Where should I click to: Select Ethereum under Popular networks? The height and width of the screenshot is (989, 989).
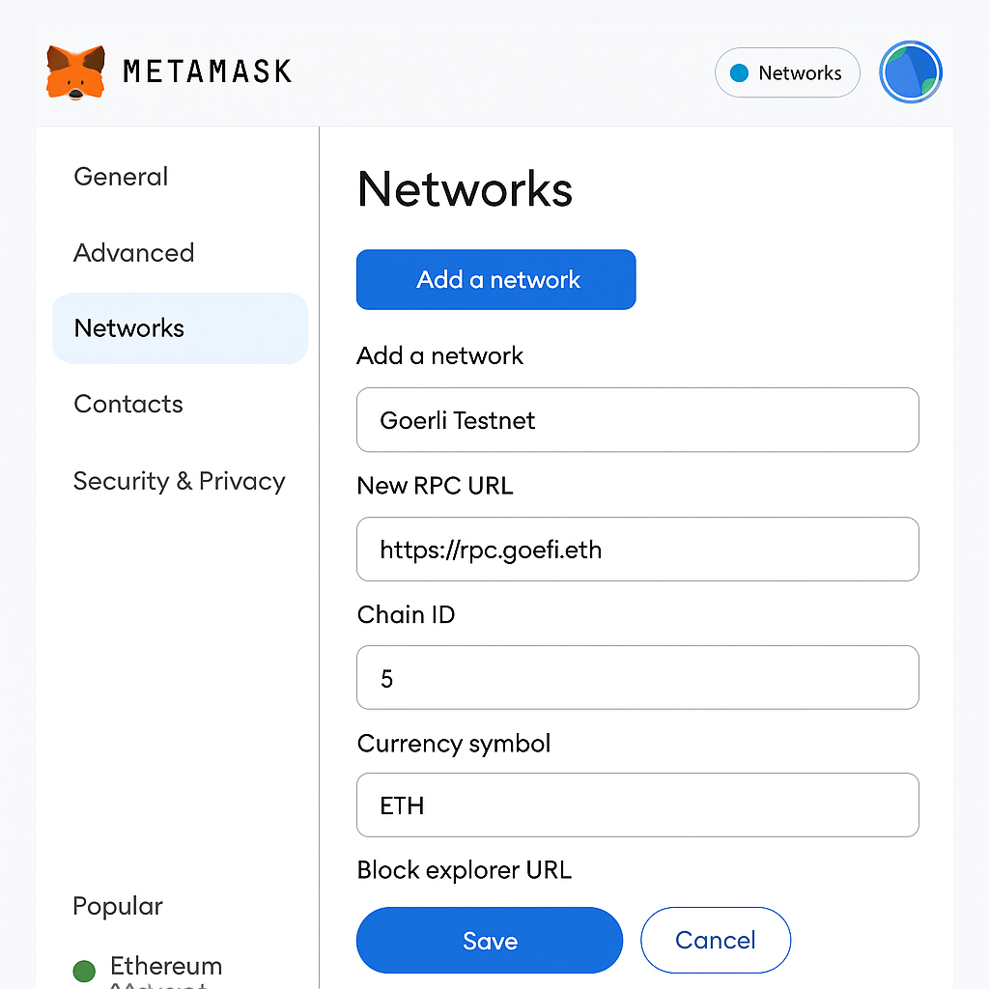point(166,966)
